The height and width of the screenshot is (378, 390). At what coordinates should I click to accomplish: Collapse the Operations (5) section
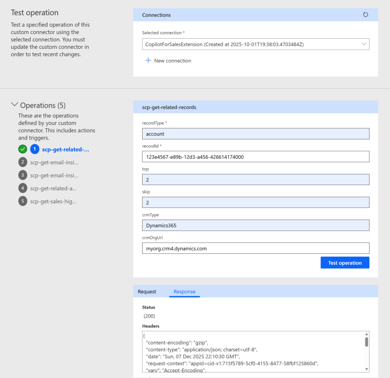(x=15, y=105)
